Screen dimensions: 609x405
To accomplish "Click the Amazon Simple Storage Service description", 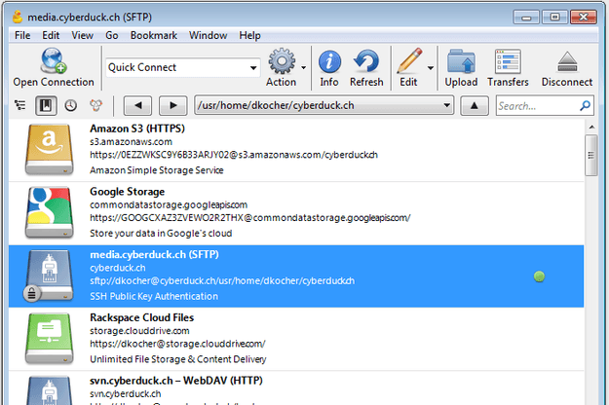I will click(157, 170).
